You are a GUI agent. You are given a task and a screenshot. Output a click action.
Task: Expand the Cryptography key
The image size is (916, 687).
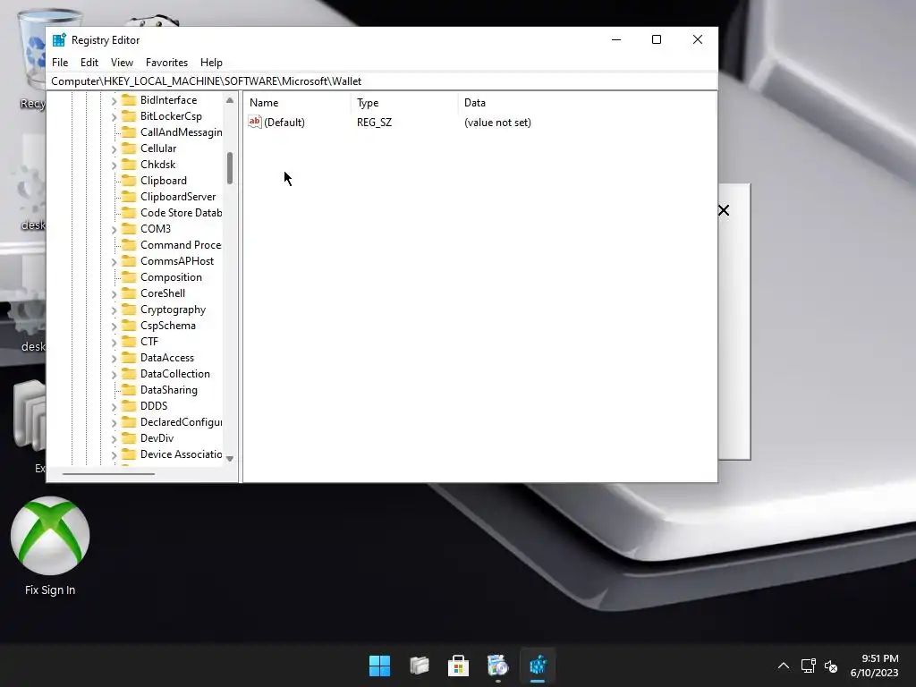coord(114,310)
